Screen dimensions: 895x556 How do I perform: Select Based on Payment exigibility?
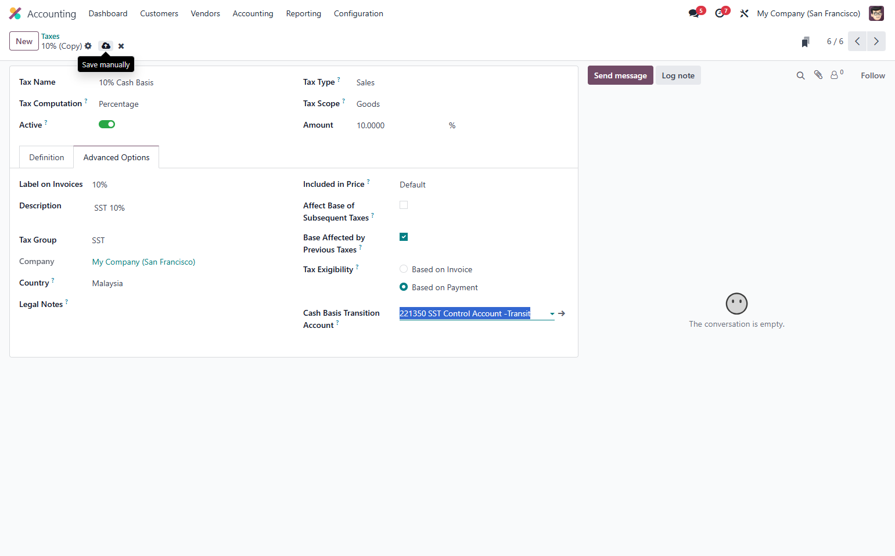(x=404, y=287)
